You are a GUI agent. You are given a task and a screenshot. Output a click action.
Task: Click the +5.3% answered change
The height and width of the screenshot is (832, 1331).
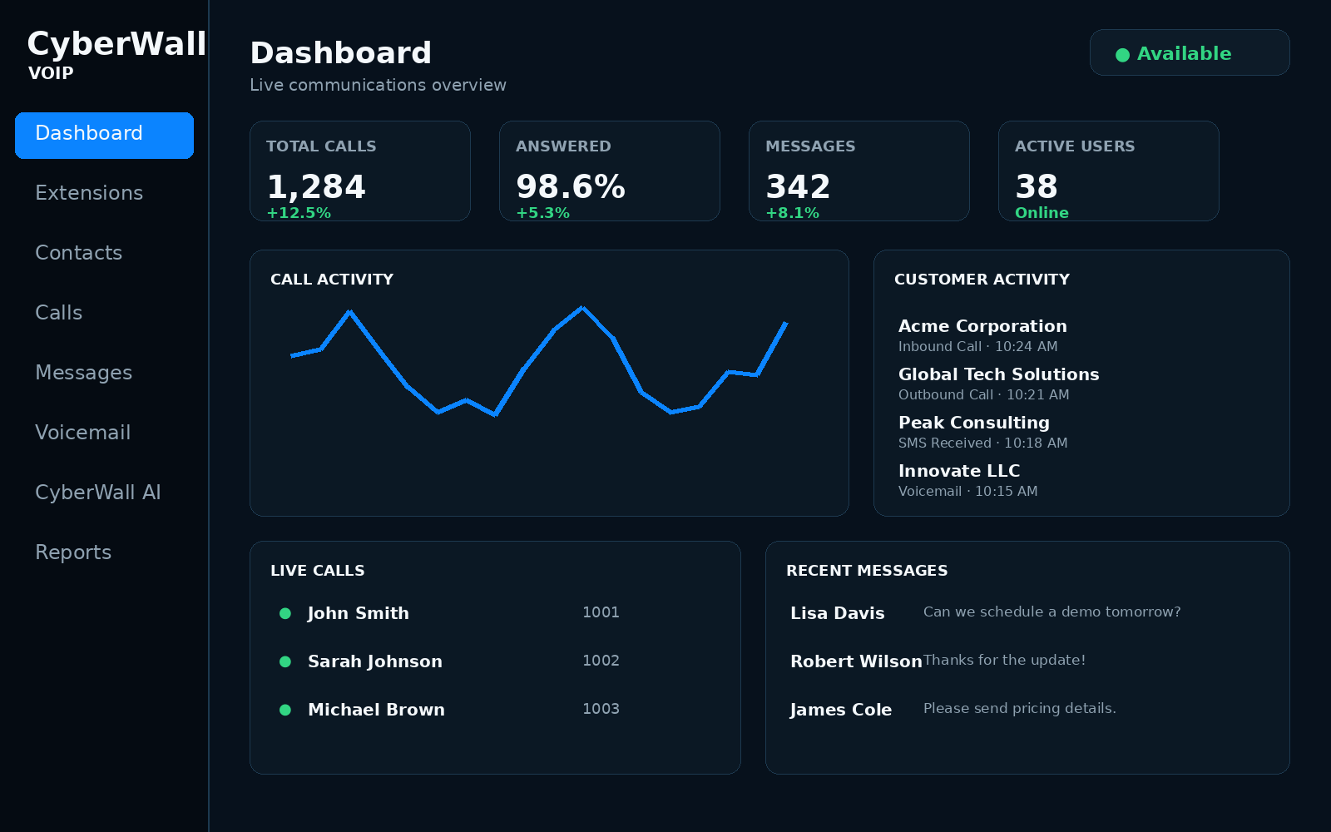[542, 213]
